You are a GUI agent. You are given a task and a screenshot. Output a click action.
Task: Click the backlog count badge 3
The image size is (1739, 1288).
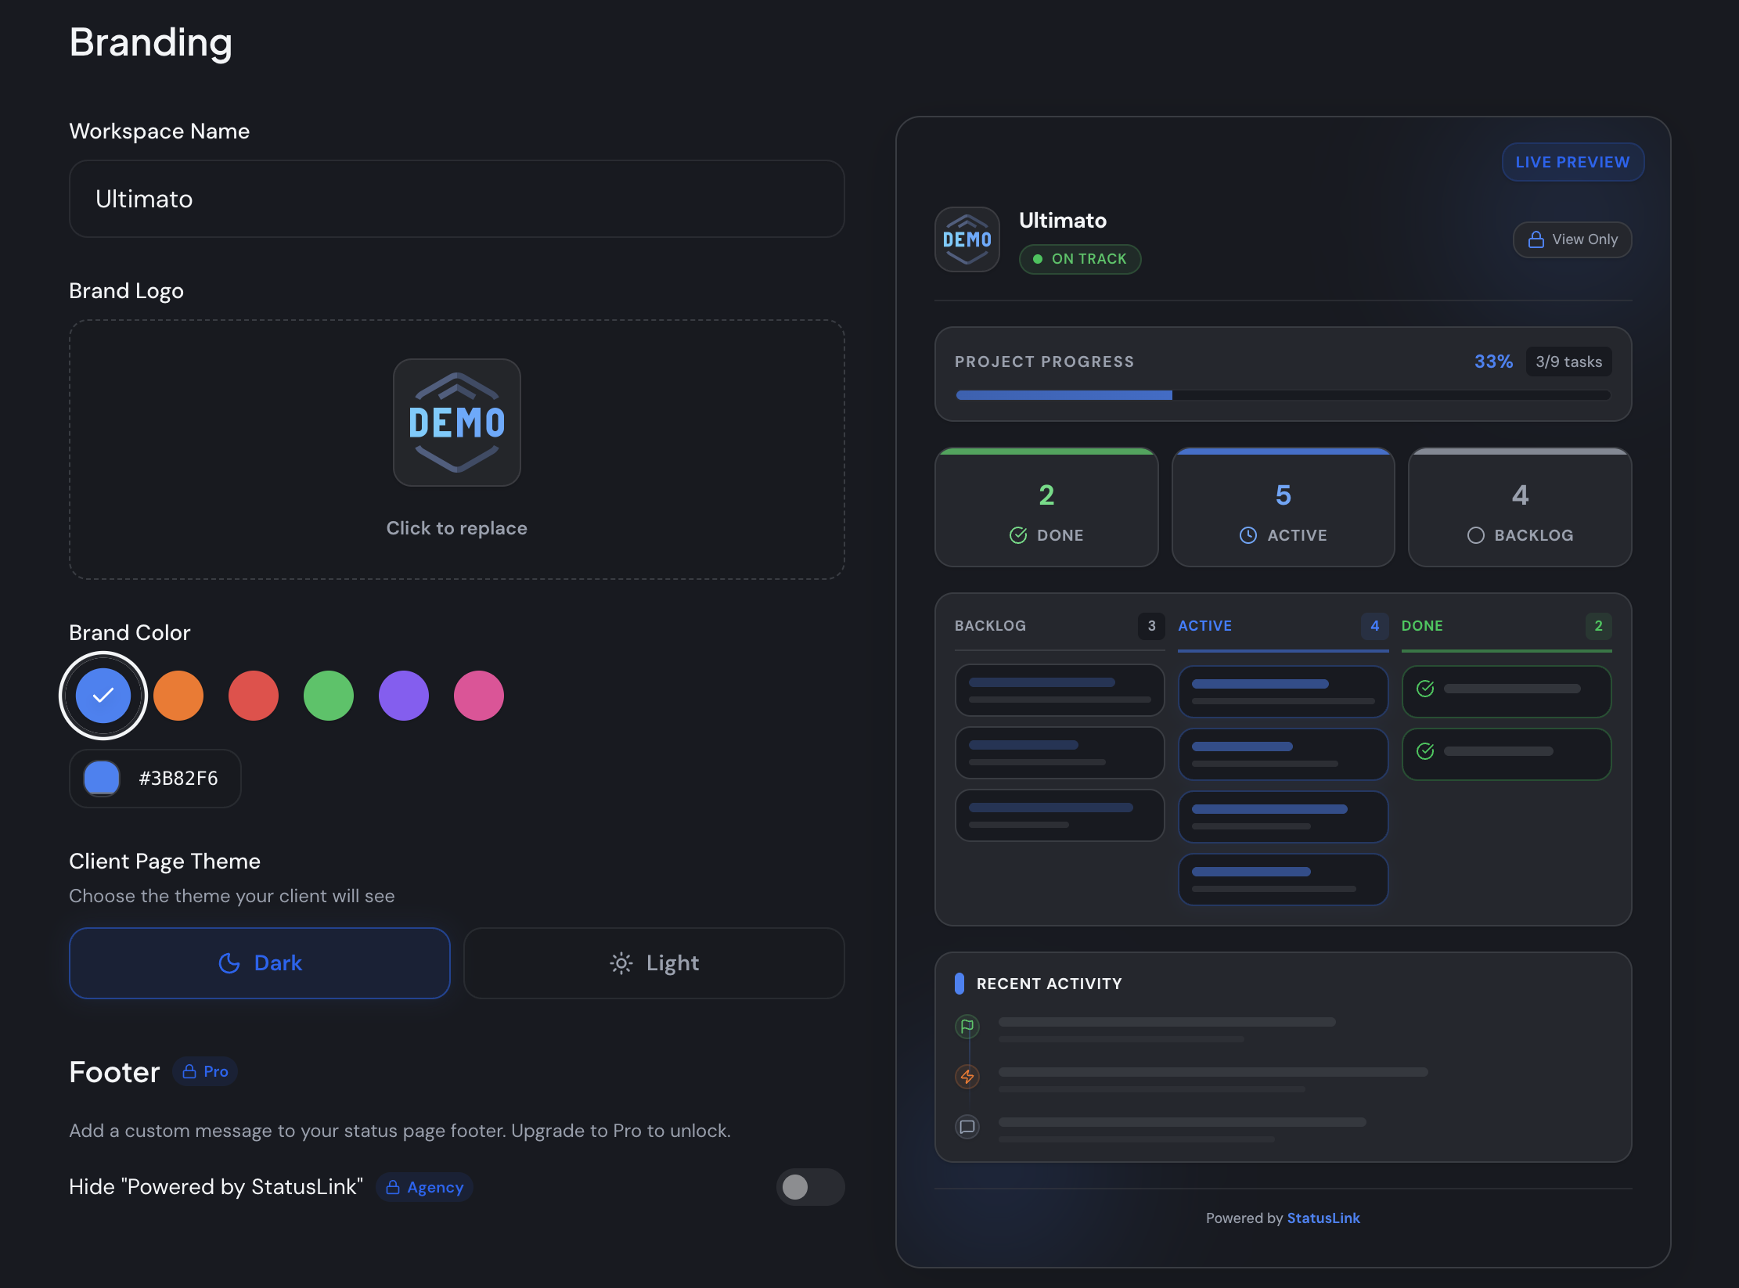click(x=1151, y=626)
